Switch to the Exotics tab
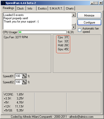The width and height of the screenshot is (104, 119). click(42, 8)
